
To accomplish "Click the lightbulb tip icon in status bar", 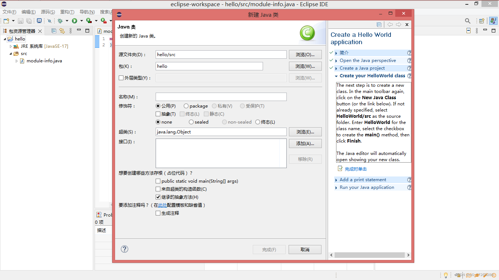I will point(446,275).
